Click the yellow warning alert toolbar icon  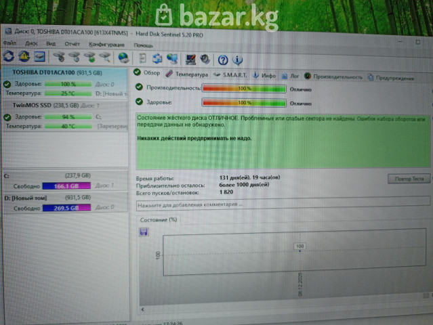24,56
